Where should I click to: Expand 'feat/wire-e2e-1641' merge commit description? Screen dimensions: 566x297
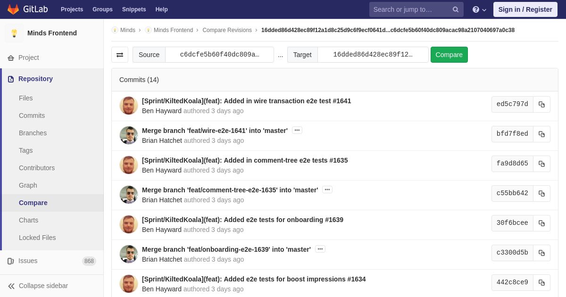(297, 130)
